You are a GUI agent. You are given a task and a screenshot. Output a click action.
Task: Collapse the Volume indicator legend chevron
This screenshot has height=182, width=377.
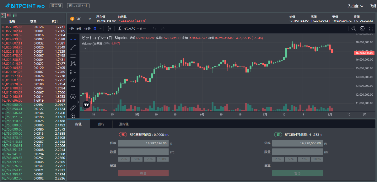point(85,49)
